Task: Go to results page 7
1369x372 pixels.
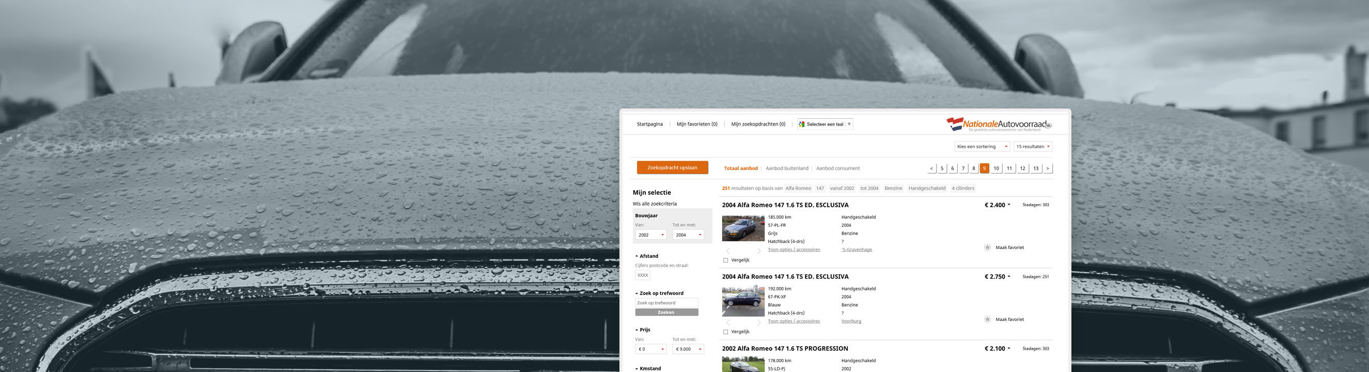Action: click(963, 168)
